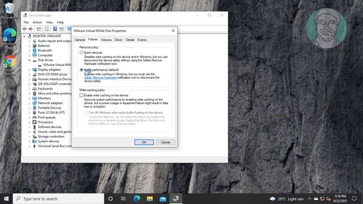Click Cancel in the Disk Properties dialog
Viewport: 363px width, 204px height.
pos(166,142)
